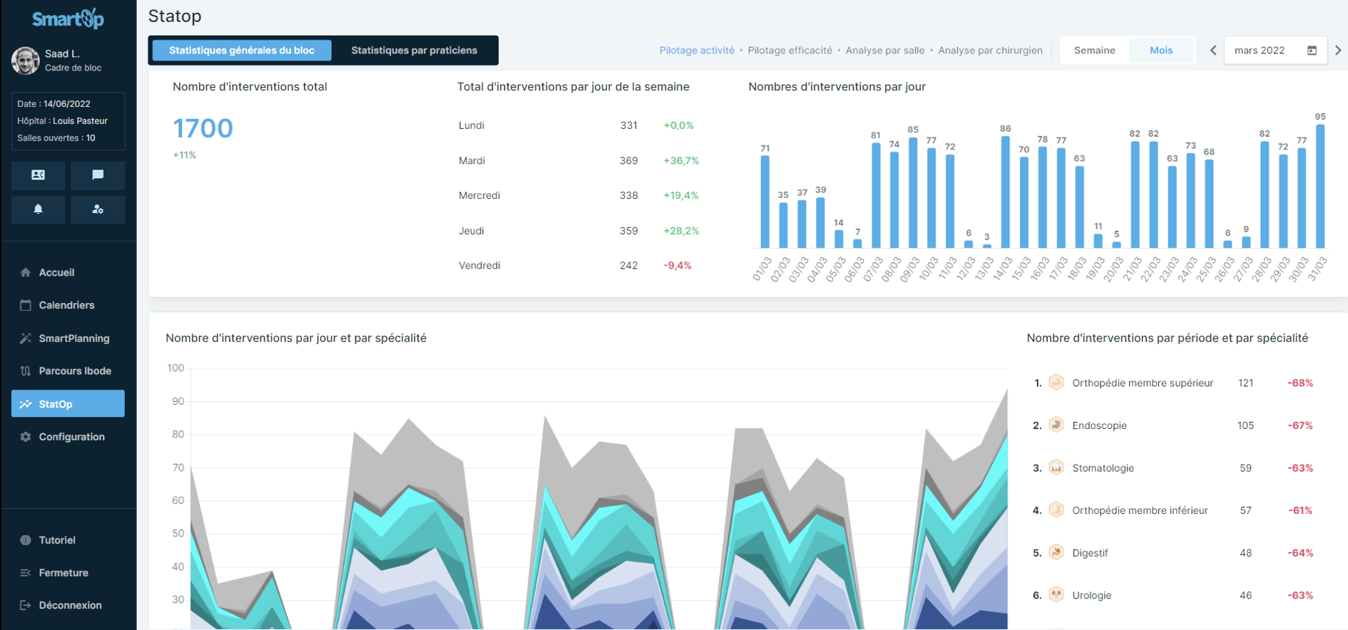Open the contact card icon button
Viewport: 1348px width, 630px height.
(x=39, y=175)
